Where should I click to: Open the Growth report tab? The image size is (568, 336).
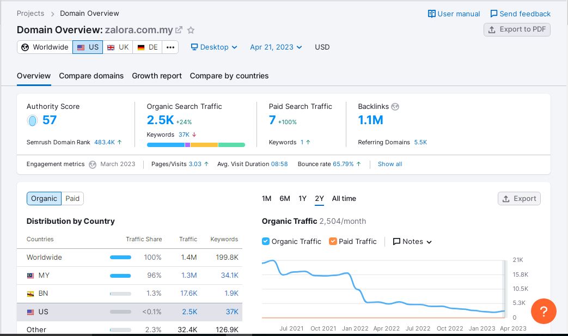click(157, 76)
